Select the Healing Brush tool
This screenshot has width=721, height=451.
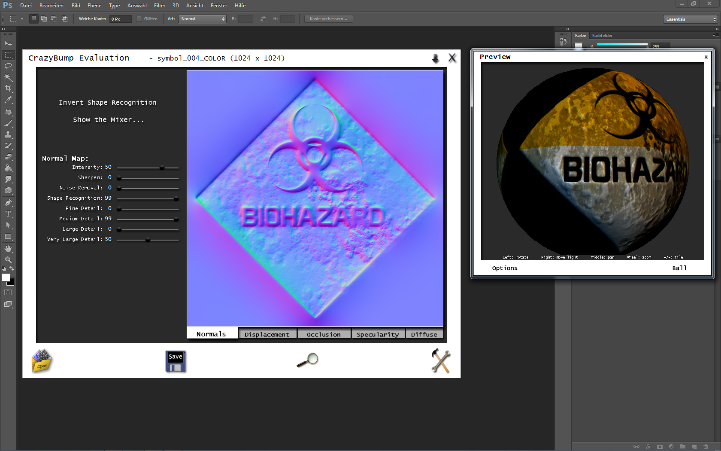(x=8, y=112)
